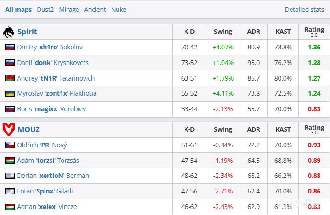Switch to the Mirage map tab

69,10
